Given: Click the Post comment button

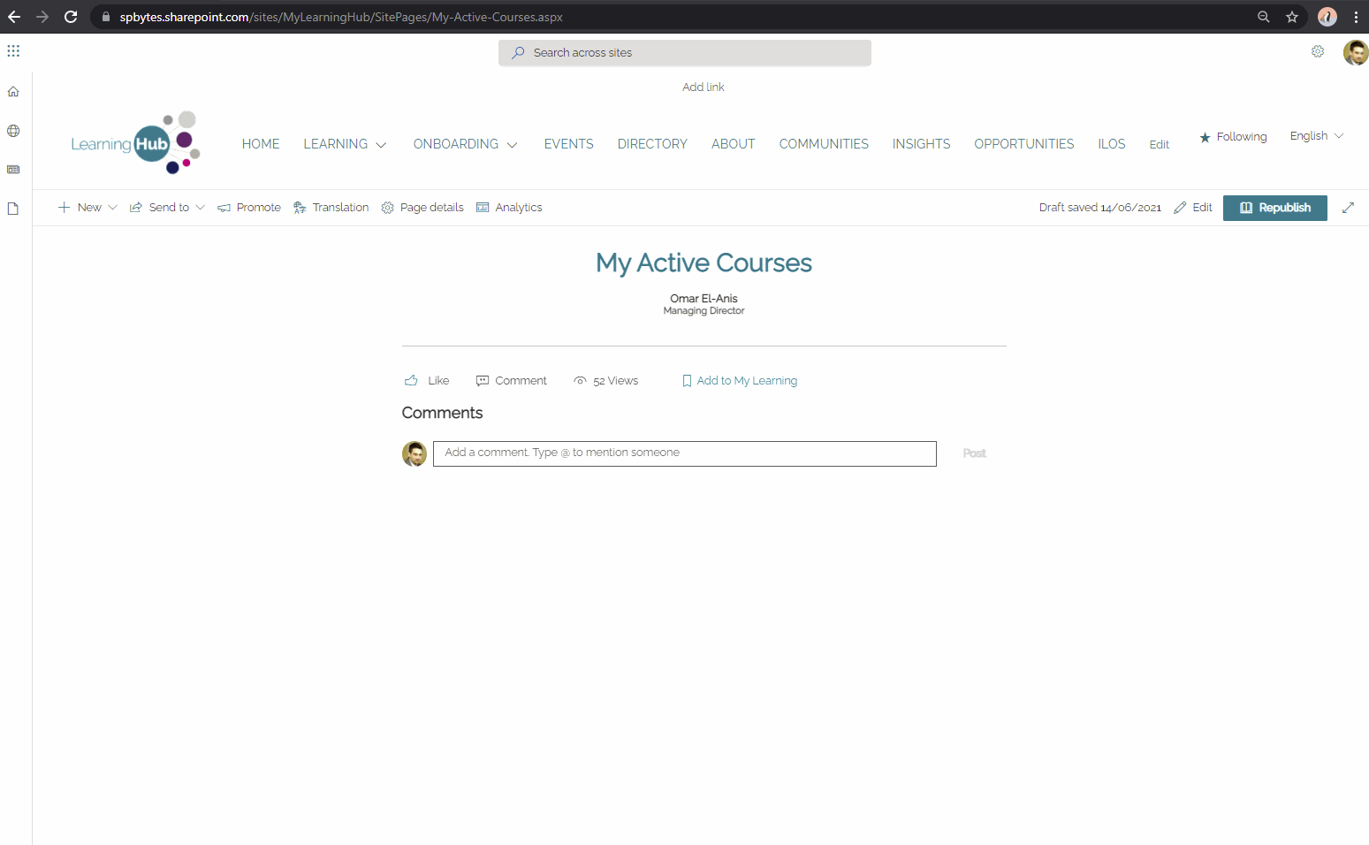Looking at the screenshot, I should [975, 453].
